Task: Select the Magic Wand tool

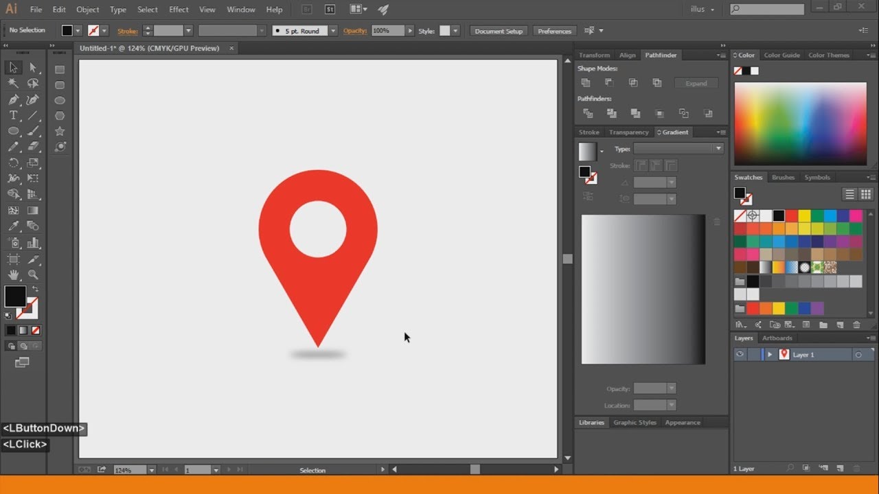Action: (x=13, y=83)
